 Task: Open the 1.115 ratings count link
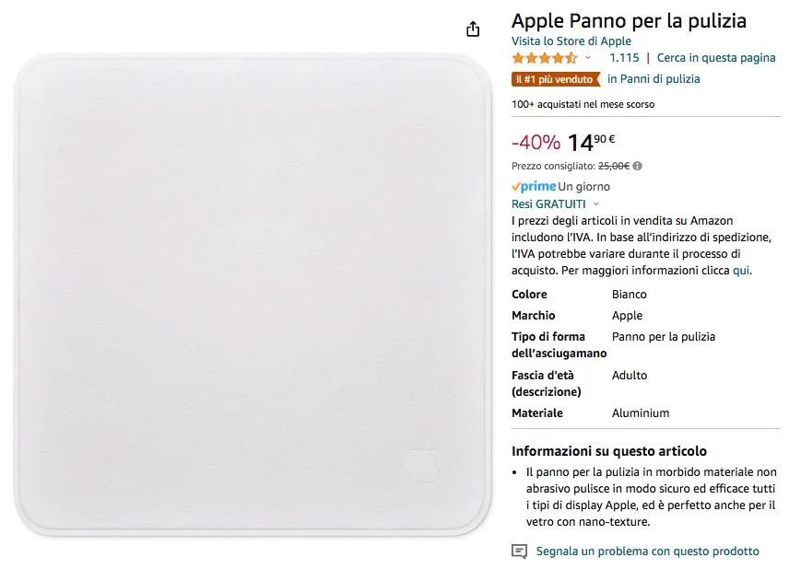click(x=624, y=58)
